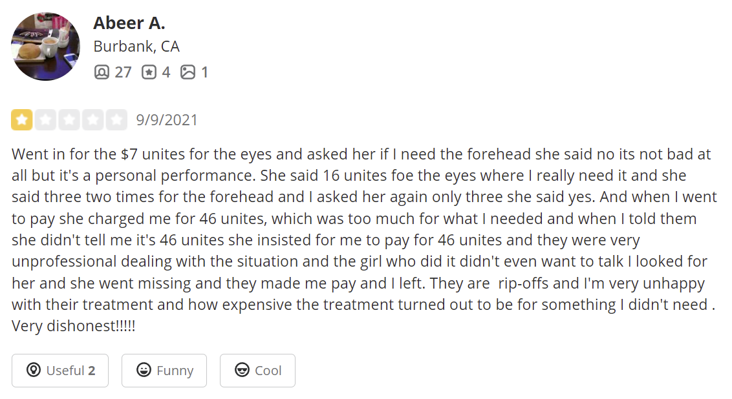Click the filled first rating star
732x399 pixels.
click(x=22, y=120)
